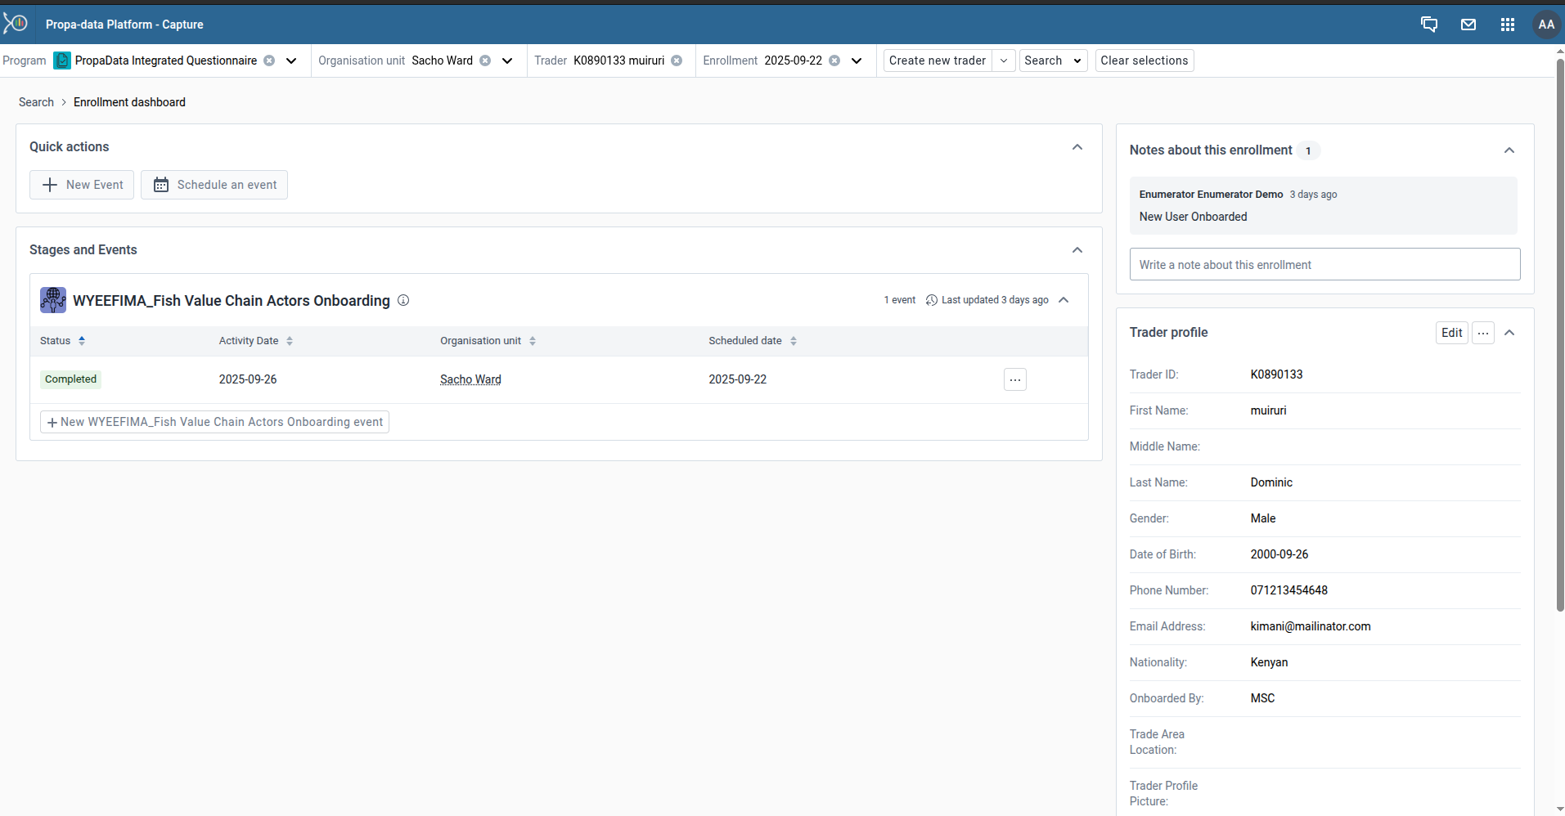
Task: Collapse the Notes about this enrollment panel
Action: pyautogui.click(x=1509, y=150)
